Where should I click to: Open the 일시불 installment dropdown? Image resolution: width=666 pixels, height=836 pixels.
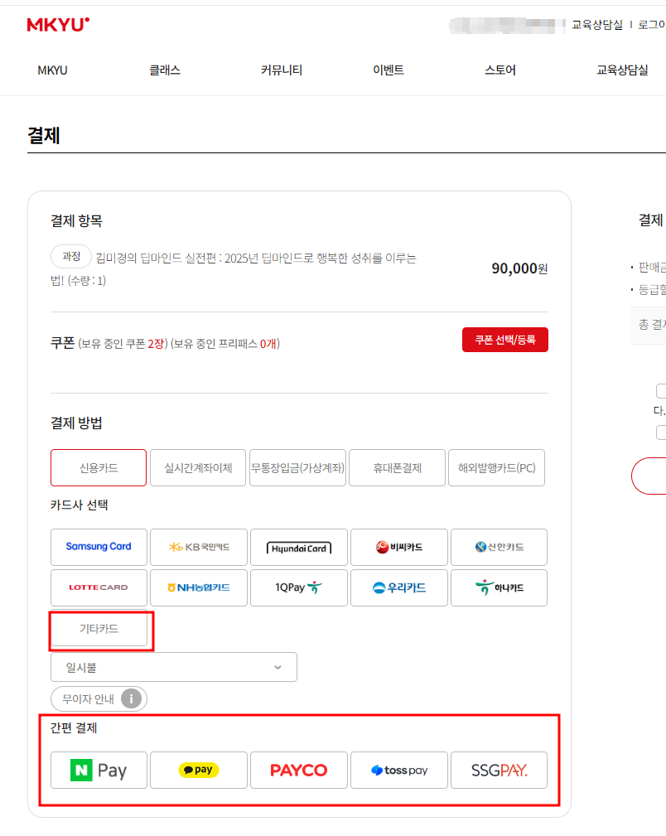pyautogui.click(x=174, y=667)
